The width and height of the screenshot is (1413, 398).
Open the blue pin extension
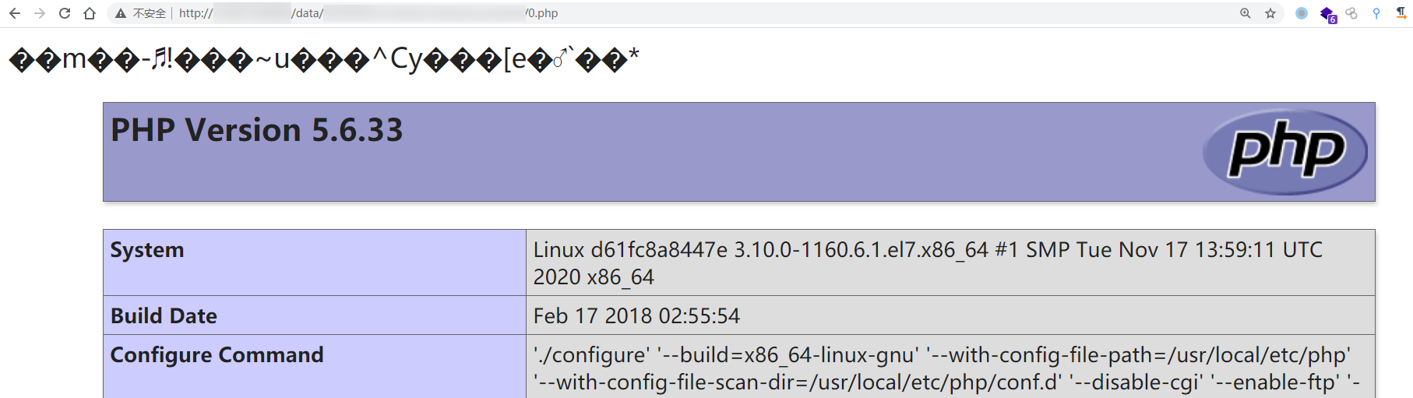point(1376,13)
